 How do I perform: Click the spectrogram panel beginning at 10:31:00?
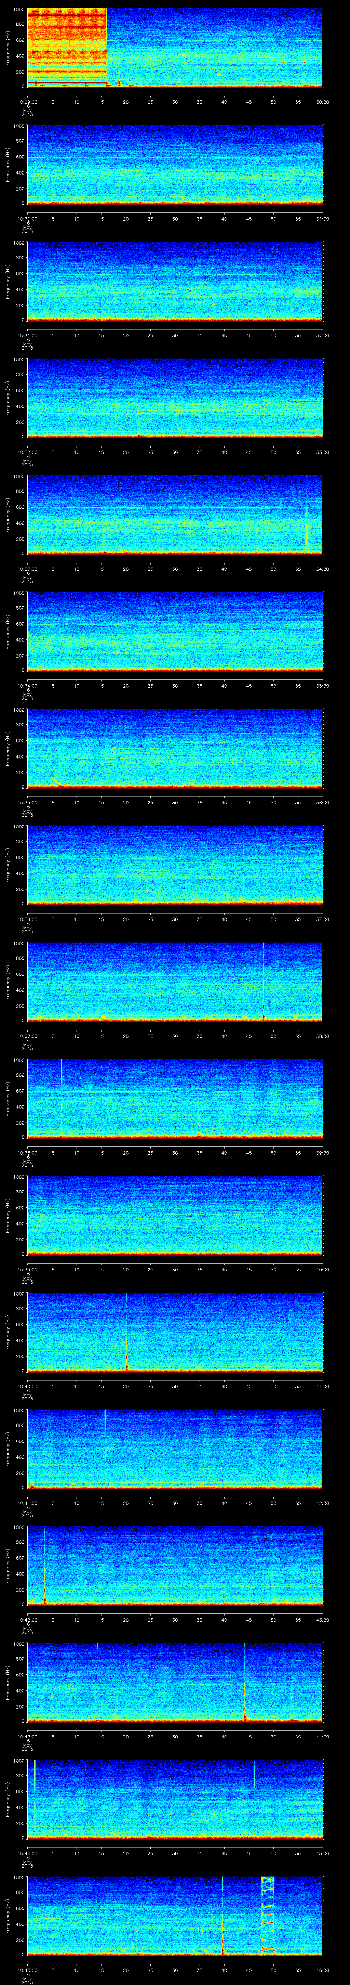[175, 281]
